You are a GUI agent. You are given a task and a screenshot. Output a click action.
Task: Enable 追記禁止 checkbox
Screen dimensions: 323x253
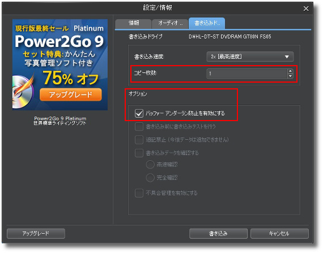pos(139,140)
